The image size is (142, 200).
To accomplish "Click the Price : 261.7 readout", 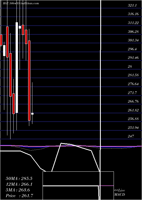I will click(x=20, y=196).
